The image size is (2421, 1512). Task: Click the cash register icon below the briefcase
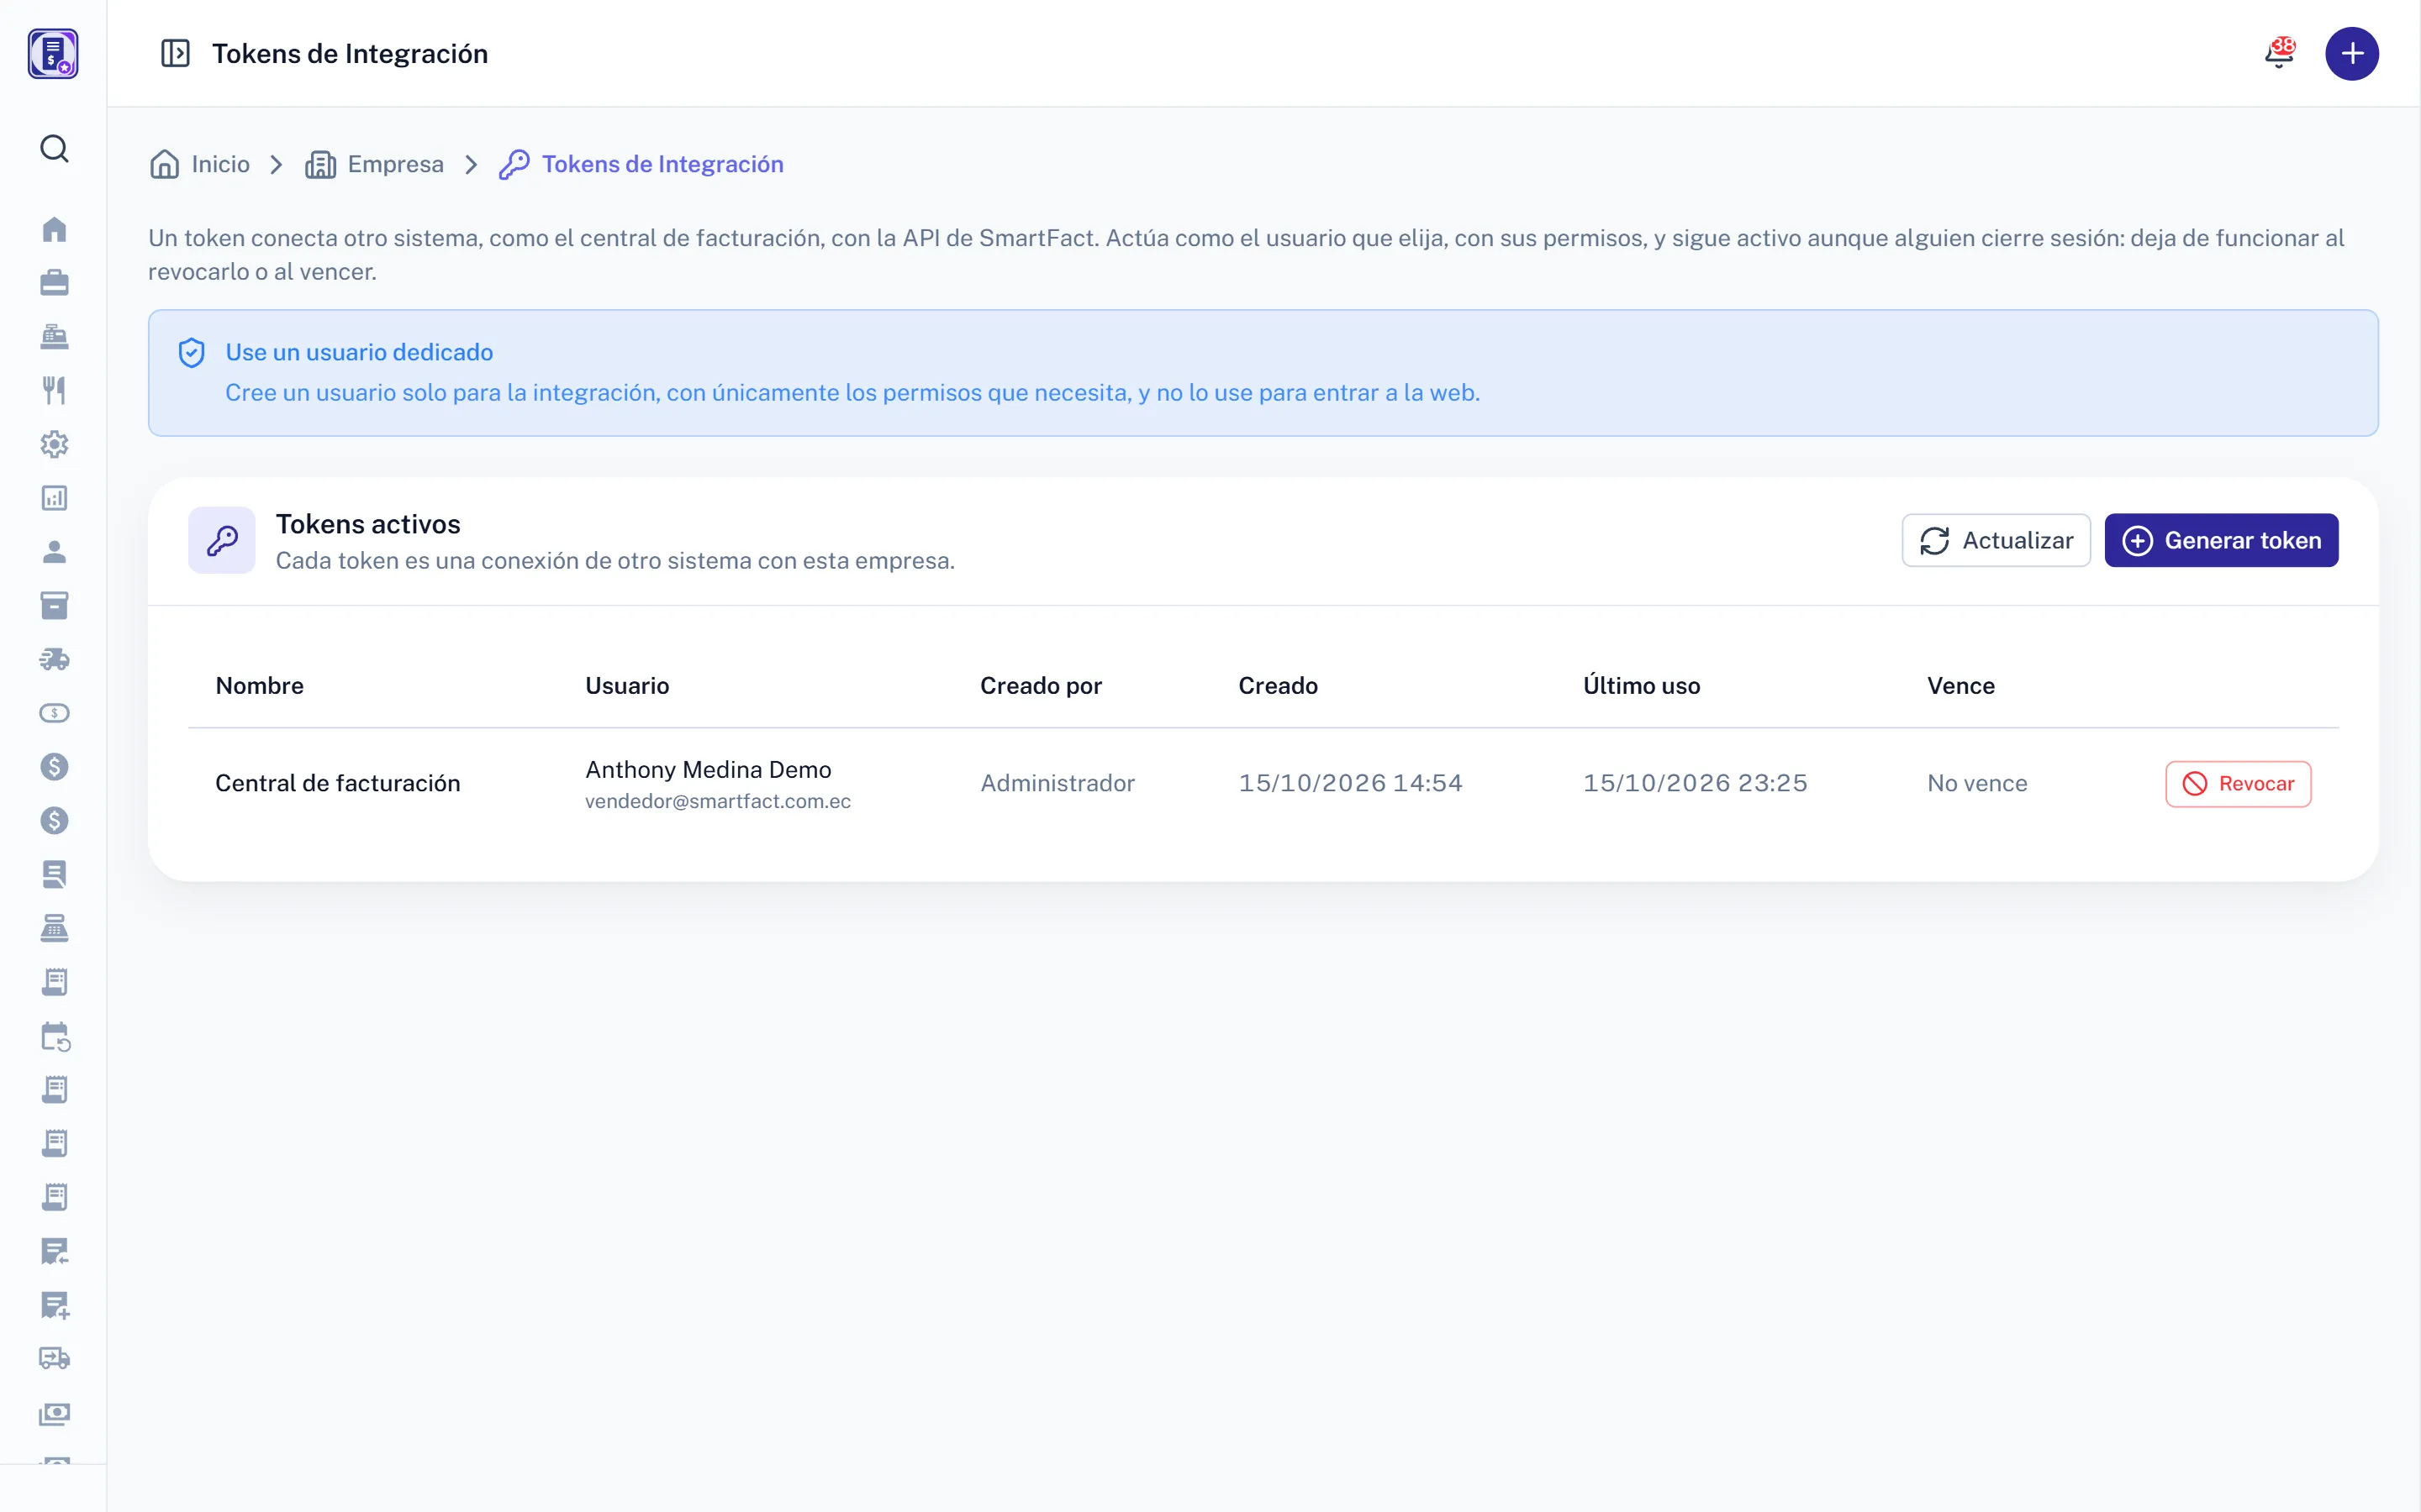click(x=54, y=337)
